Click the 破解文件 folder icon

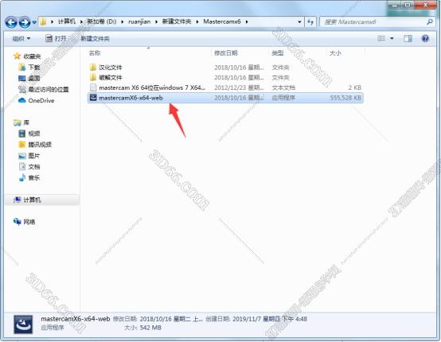click(93, 77)
